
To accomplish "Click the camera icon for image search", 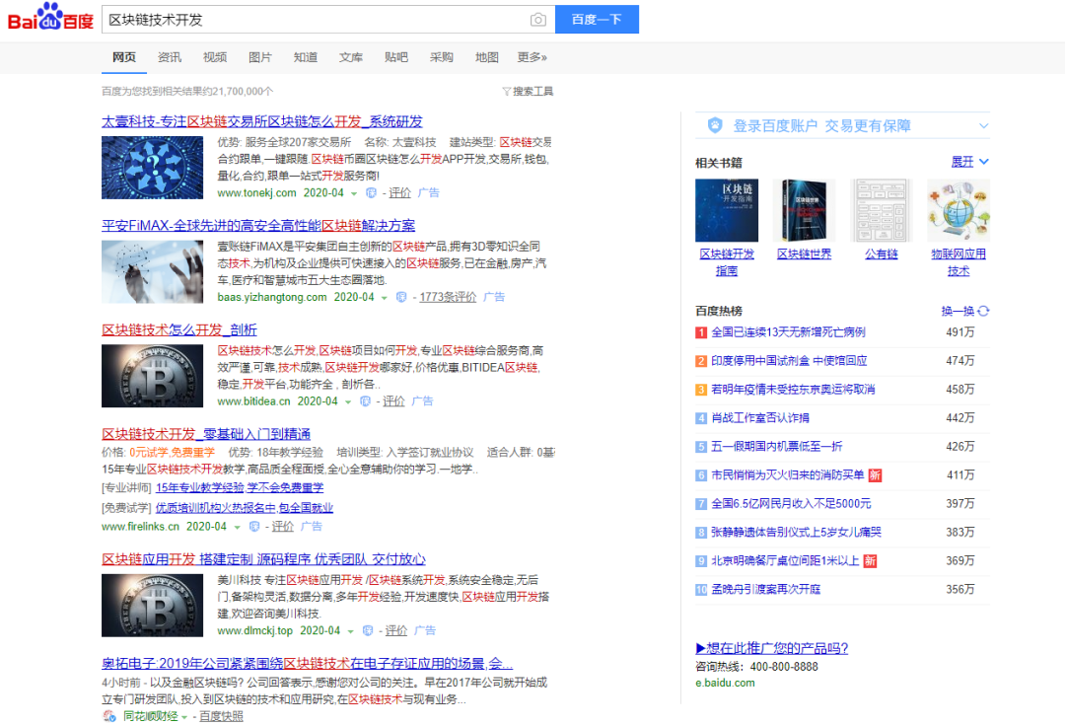I will (537, 20).
